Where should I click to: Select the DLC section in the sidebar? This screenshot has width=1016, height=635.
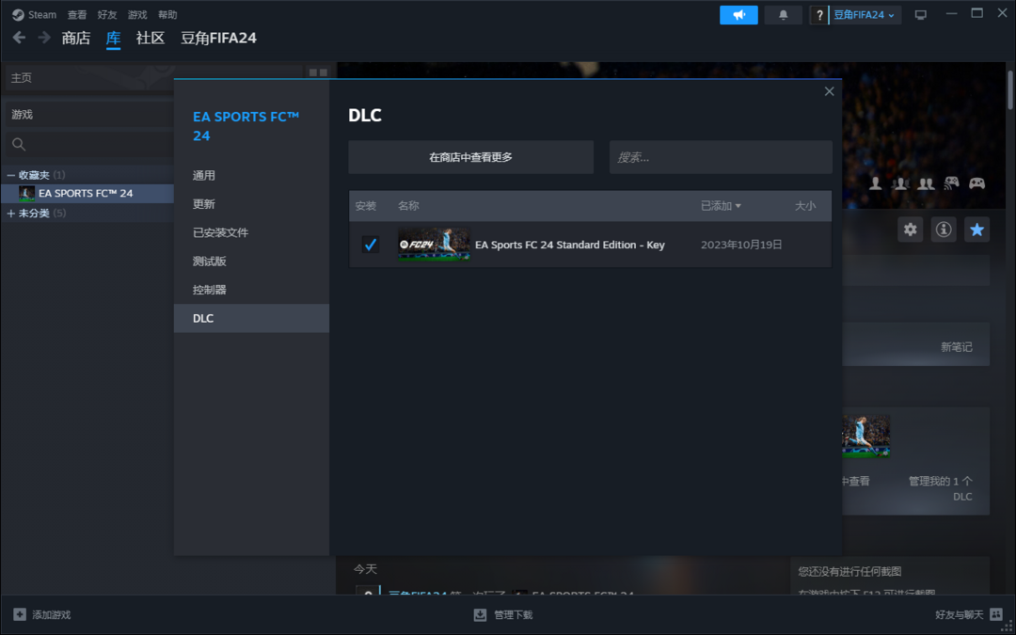click(x=251, y=318)
